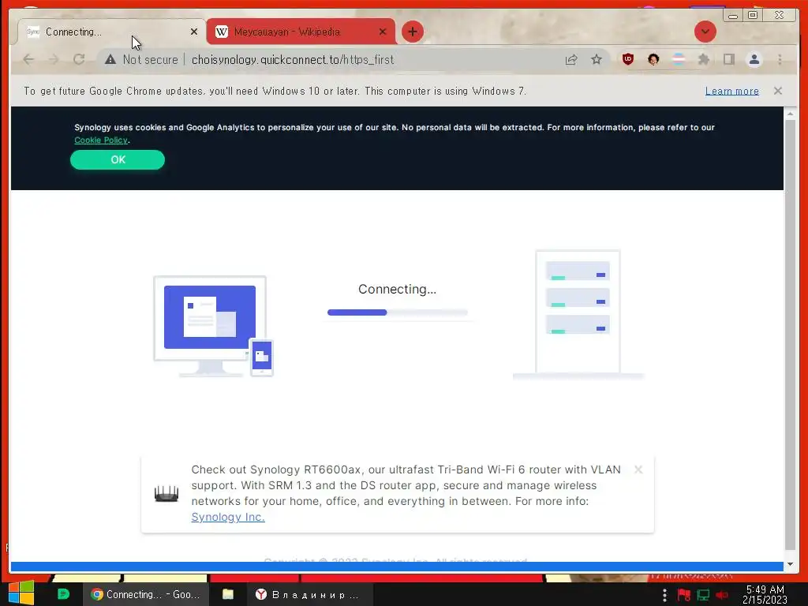Bookmark this page with the star icon
Image resolution: width=808 pixels, height=606 pixels.
(597, 60)
